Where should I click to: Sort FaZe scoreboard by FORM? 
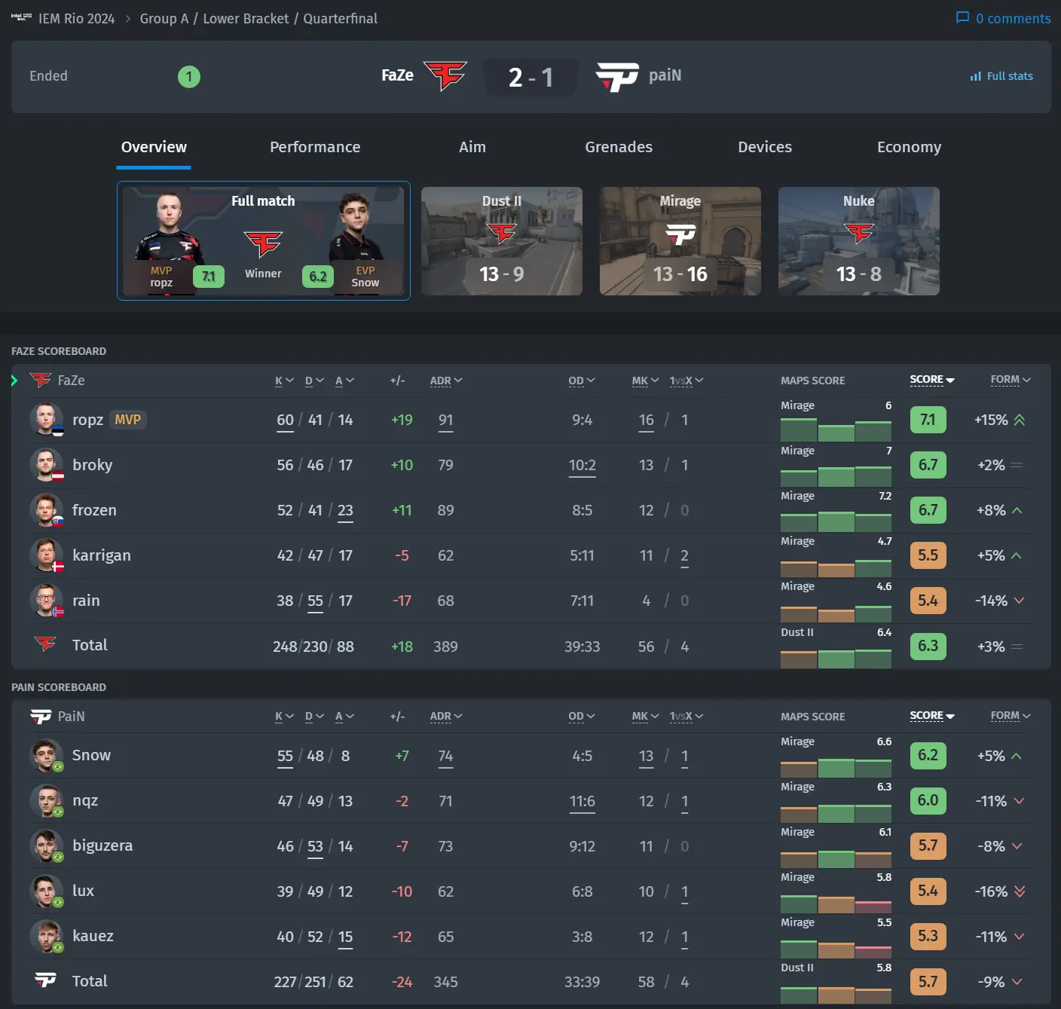pos(1011,380)
